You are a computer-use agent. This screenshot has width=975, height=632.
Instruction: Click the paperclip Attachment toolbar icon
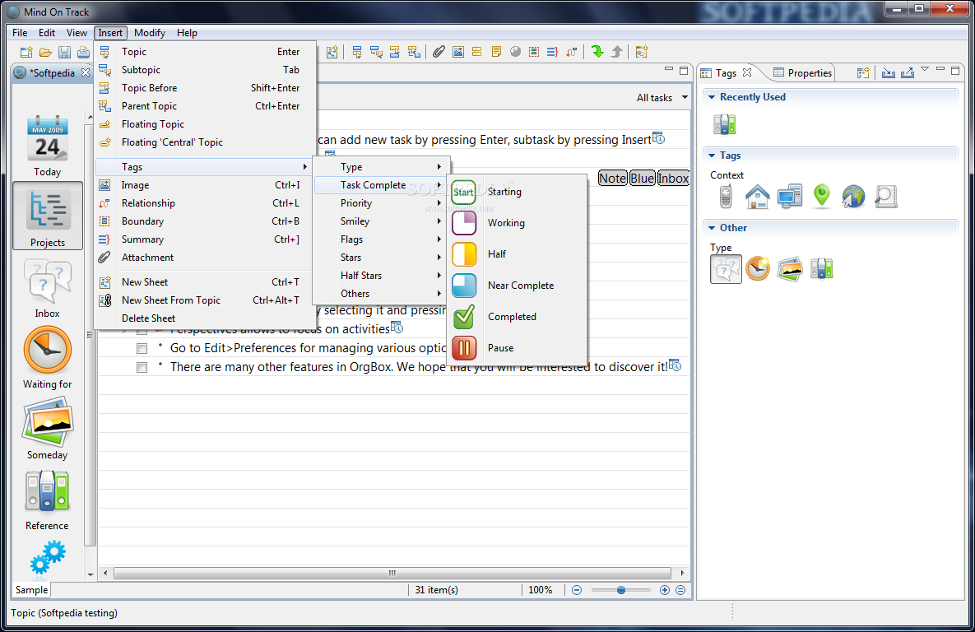point(439,52)
